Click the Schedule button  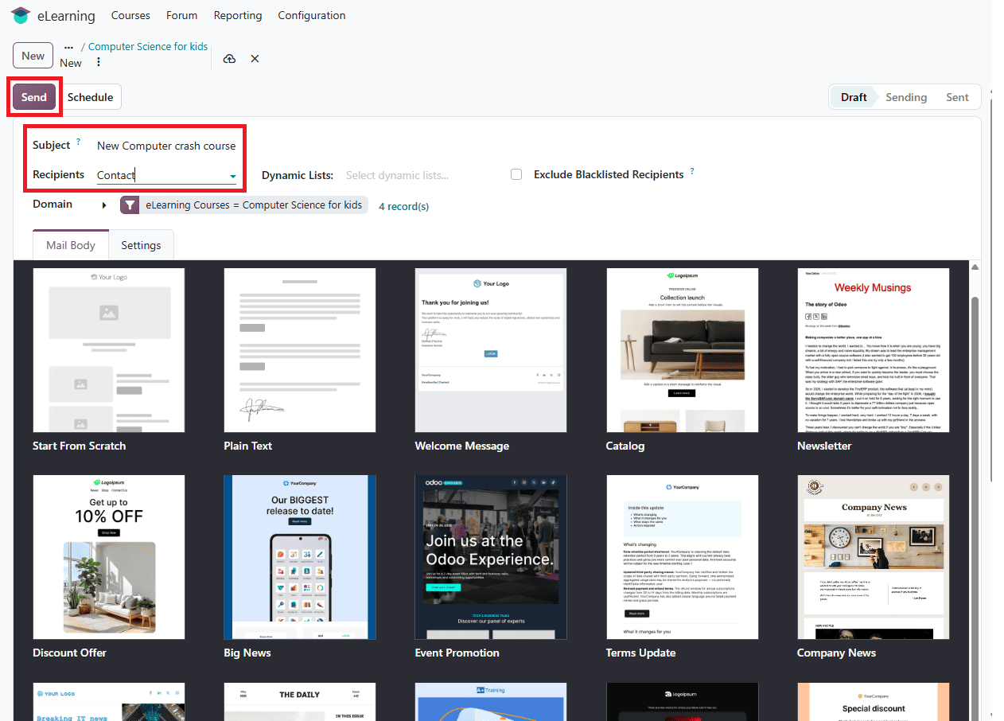tap(90, 97)
